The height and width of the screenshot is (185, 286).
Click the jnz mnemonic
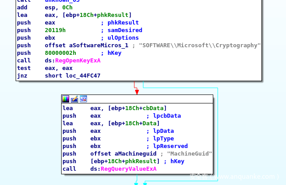click(22, 76)
